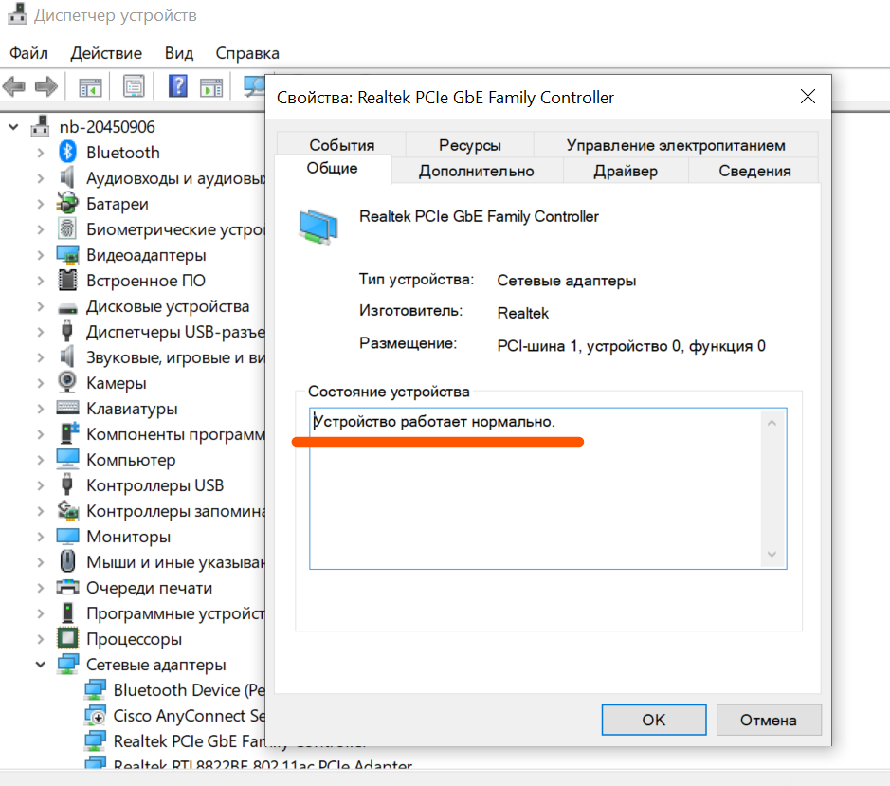Click the Видеоадаптеры display adapter icon
This screenshot has width=890, height=786.
(x=67, y=254)
